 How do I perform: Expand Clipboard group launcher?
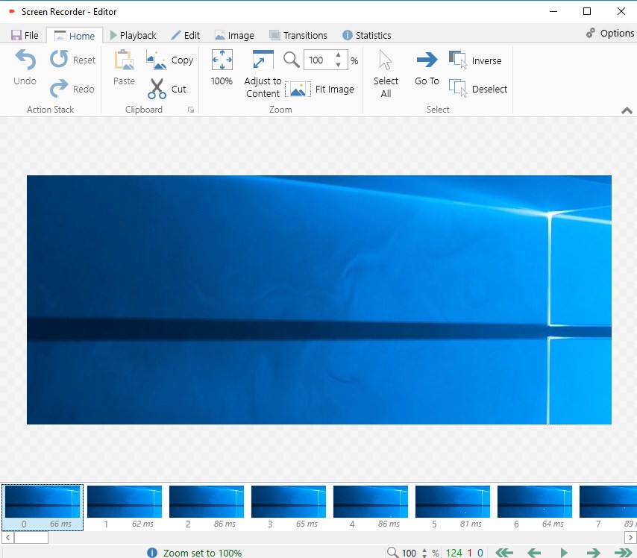(190, 110)
